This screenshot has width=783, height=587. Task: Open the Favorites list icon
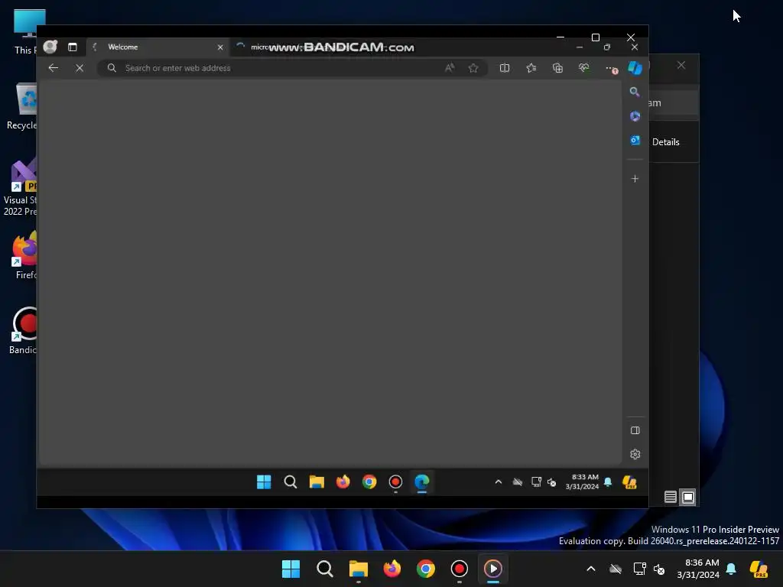(x=531, y=68)
